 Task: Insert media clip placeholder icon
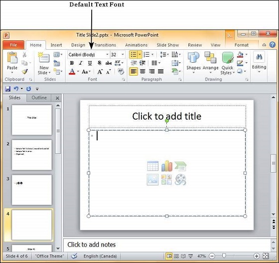(180, 179)
